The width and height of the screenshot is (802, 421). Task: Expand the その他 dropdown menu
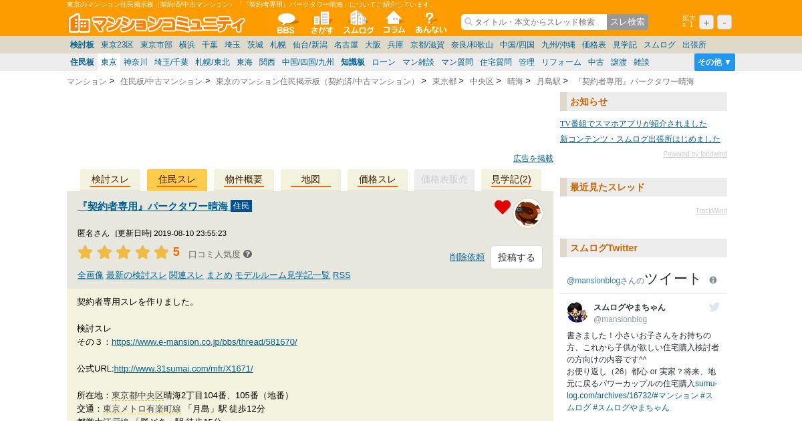point(714,62)
